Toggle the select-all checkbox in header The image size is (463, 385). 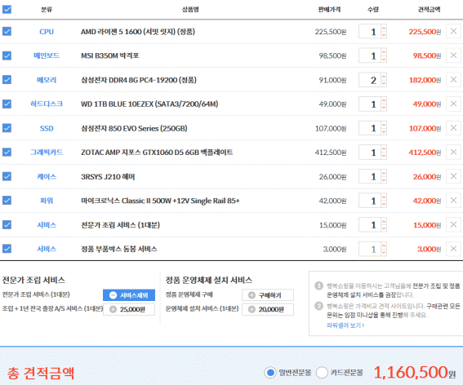pos(7,10)
